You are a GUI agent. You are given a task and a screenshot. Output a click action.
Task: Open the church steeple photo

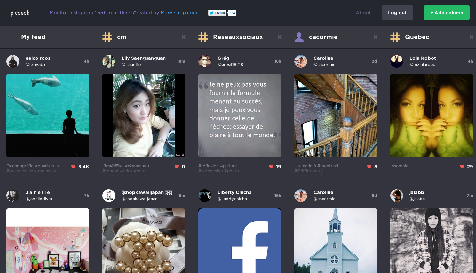click(336, 241)
